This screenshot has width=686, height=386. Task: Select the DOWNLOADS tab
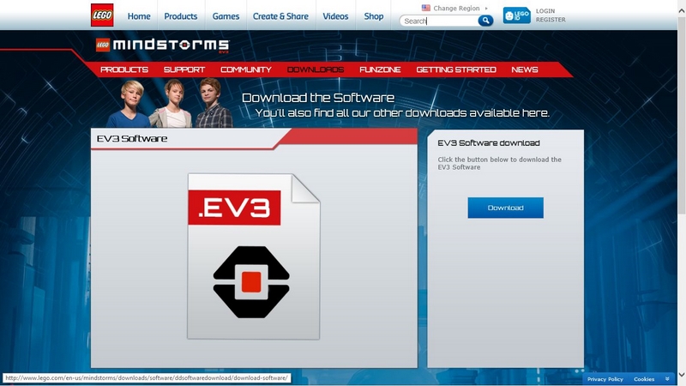click(x=316, y=69)
